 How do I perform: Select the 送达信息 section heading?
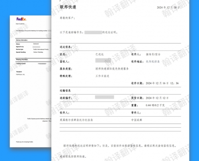pyautogui.click(x=66, y=47)
